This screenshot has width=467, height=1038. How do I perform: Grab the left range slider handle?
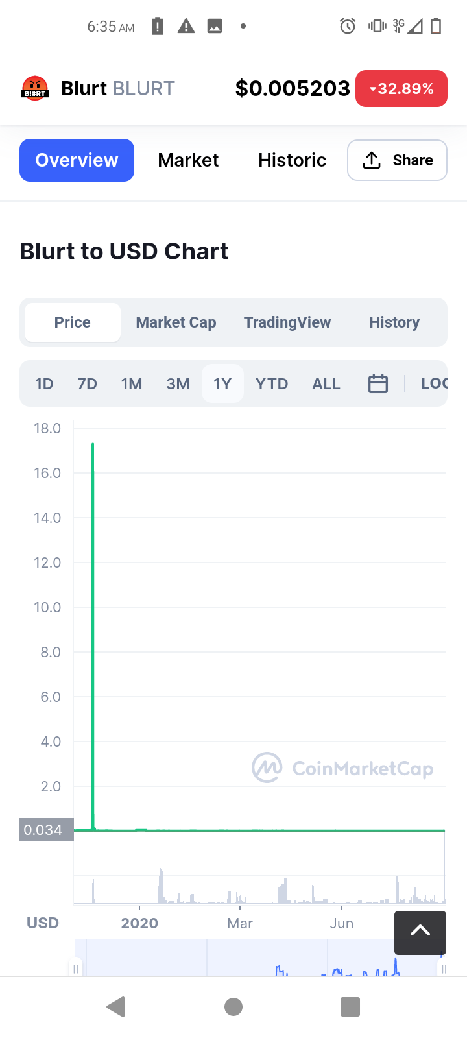coord(76,969)
